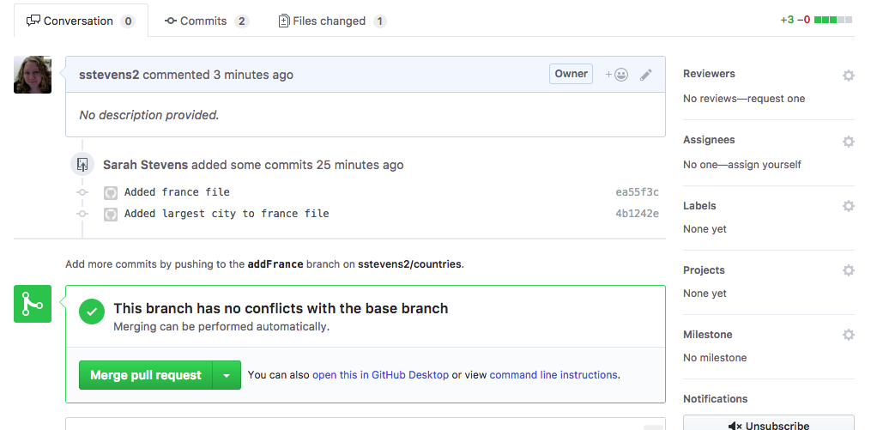The height and width of the screenshot is (430, 877).
Task: Open commit hash ea55f3c
Action: tap(637, 192)
